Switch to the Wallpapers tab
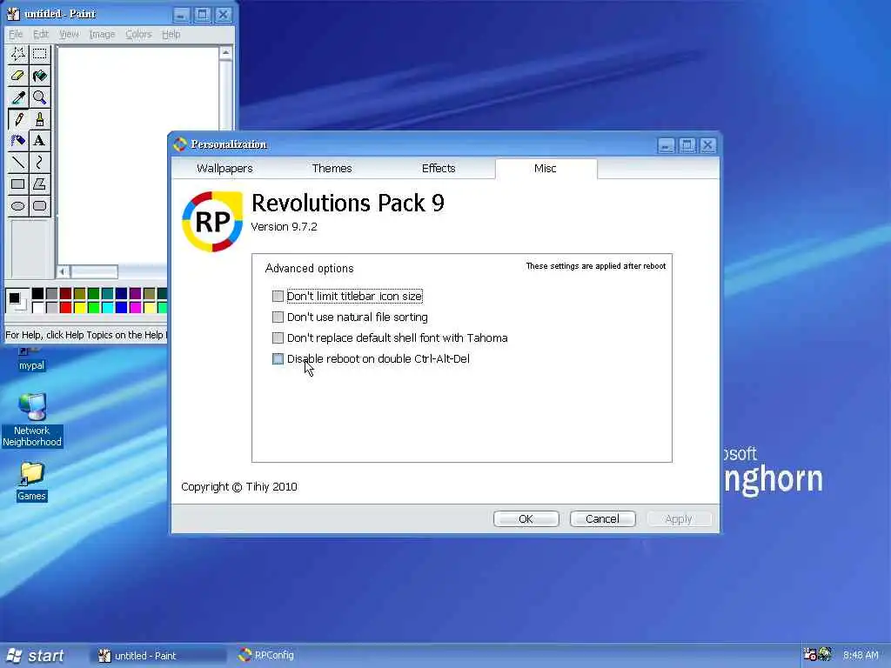This screenshot has width=891, height=668. click(x=224, y=168)
